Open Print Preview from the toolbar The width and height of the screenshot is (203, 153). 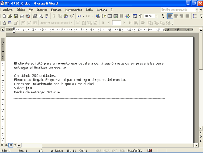41,16
